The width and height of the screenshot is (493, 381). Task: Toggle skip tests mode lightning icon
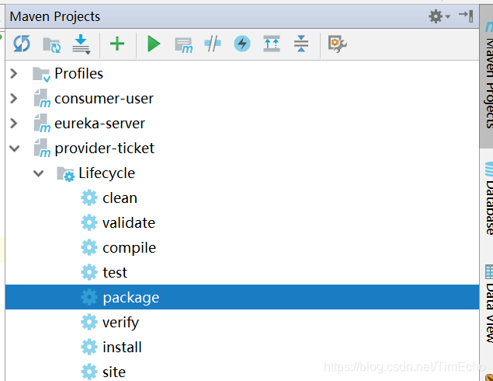242,44
